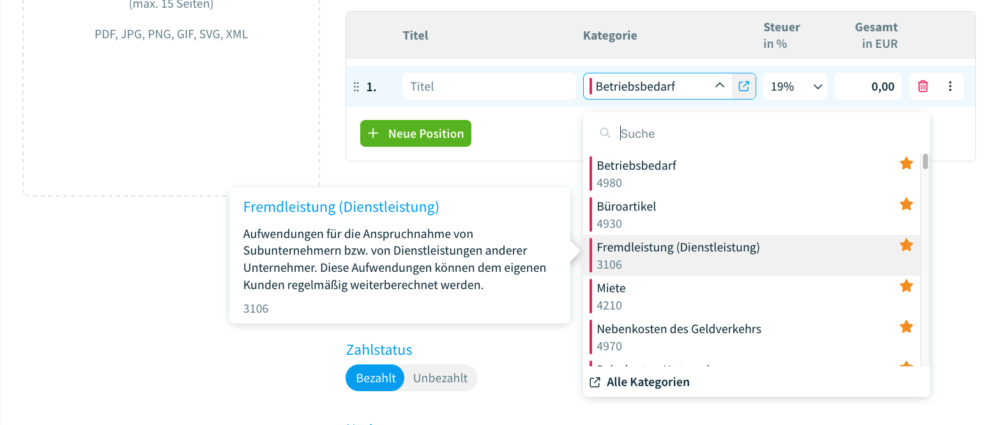The height and width of the screenshot is (425, 997).
Task: Switch payment status to Unbezahlt
Action: 440,378
